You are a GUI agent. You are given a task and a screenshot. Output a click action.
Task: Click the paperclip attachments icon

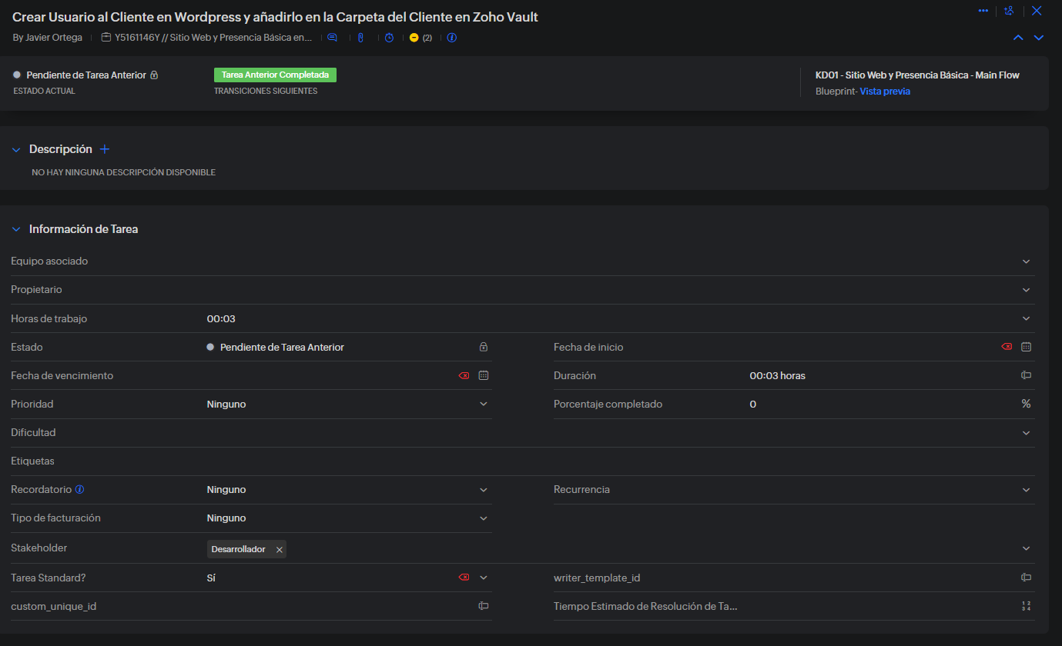(360, 38)
